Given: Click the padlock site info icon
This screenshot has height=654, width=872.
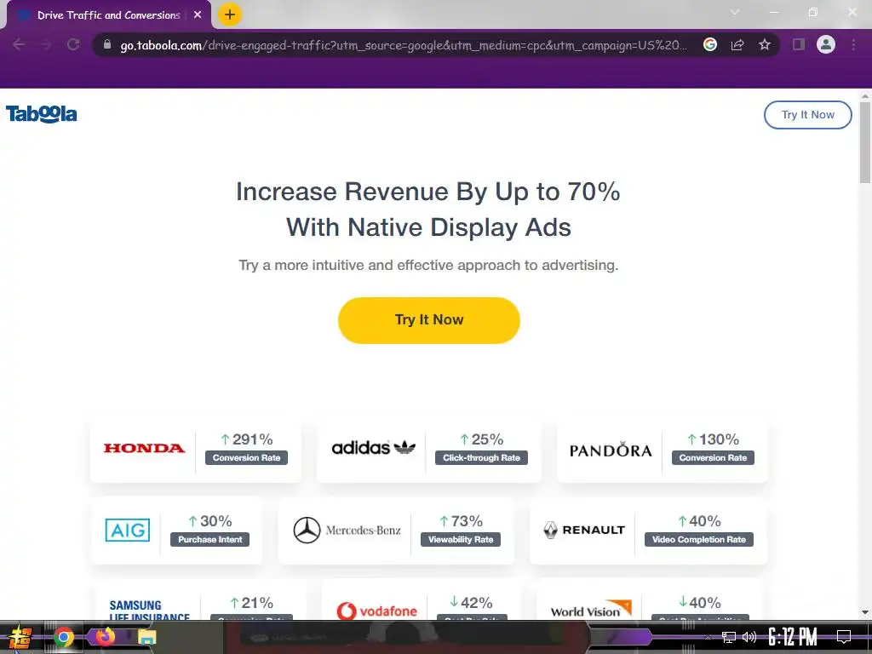Looking at the screenshot, I should [x=107, y=44].
